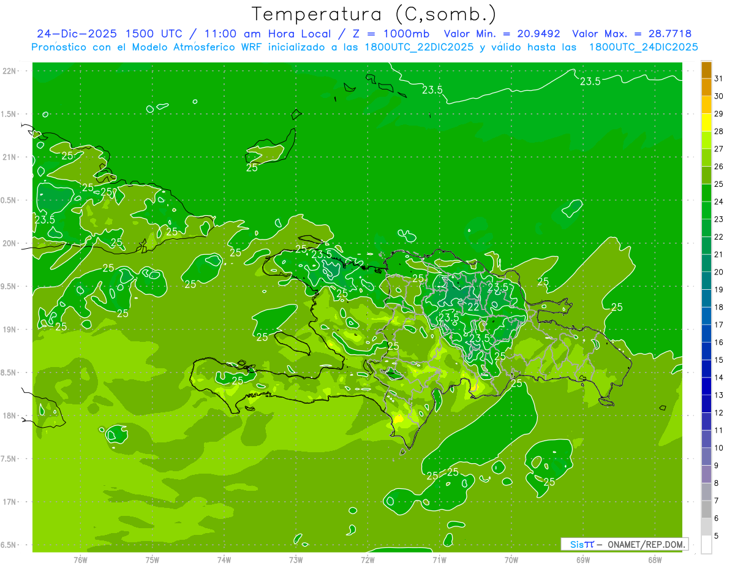Click the '25' color bar label

[x=719, y=184]
